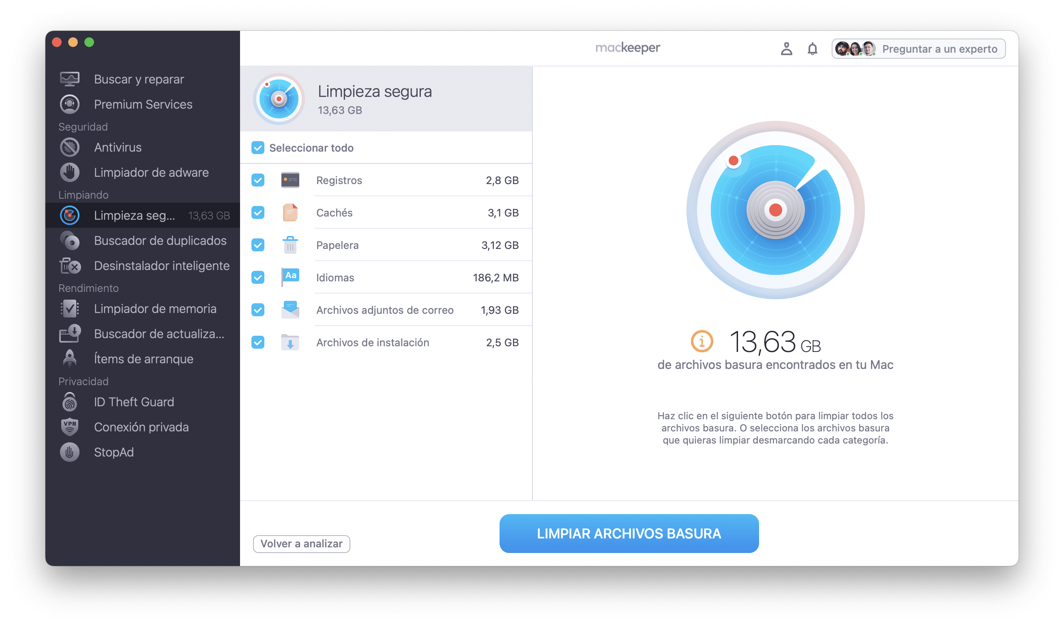1064x626 pixels.
Task: Select Buscador de duplicados
Action: coord(143,240)
